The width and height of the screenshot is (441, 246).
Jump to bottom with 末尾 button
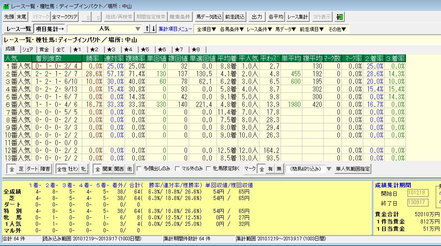(x=22, y=17)
